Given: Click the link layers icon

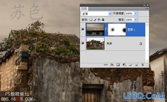Looking at the screenshot, I should 106,65.
